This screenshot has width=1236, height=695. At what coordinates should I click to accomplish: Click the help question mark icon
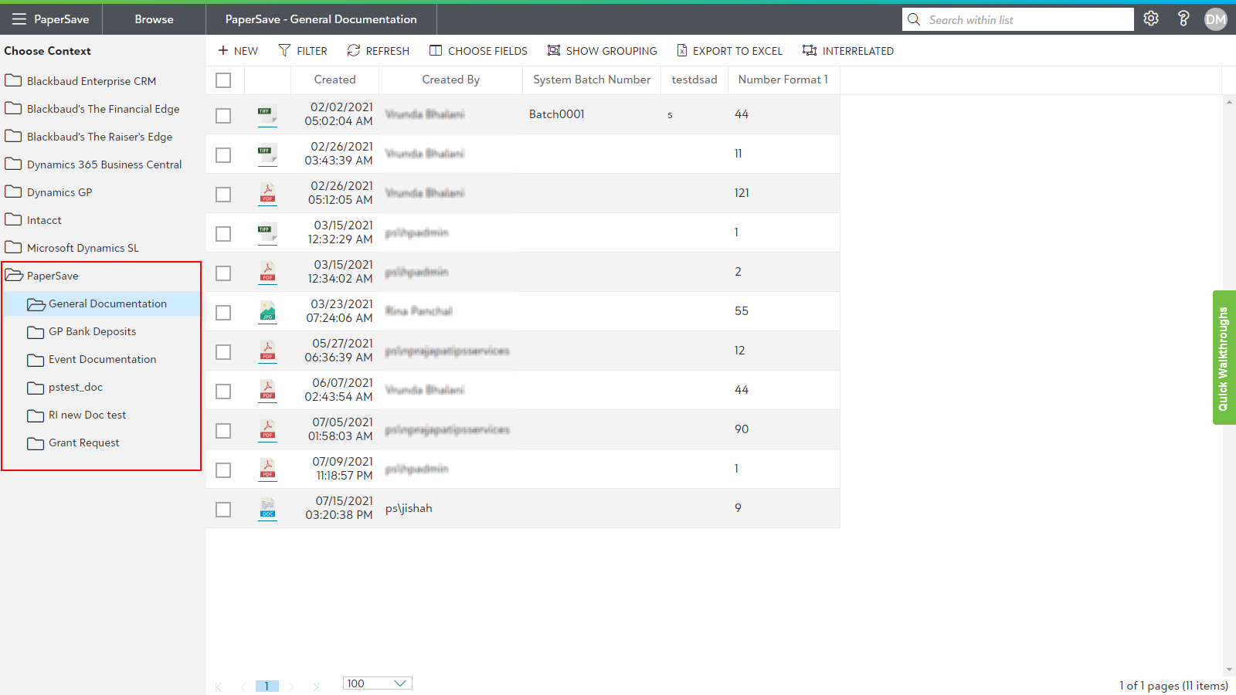[x=1183, y=19]
